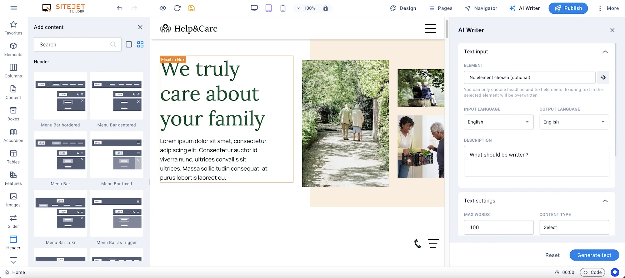Open the Slider category
Viewport: 625px width, 278px height.
[13, 222]
